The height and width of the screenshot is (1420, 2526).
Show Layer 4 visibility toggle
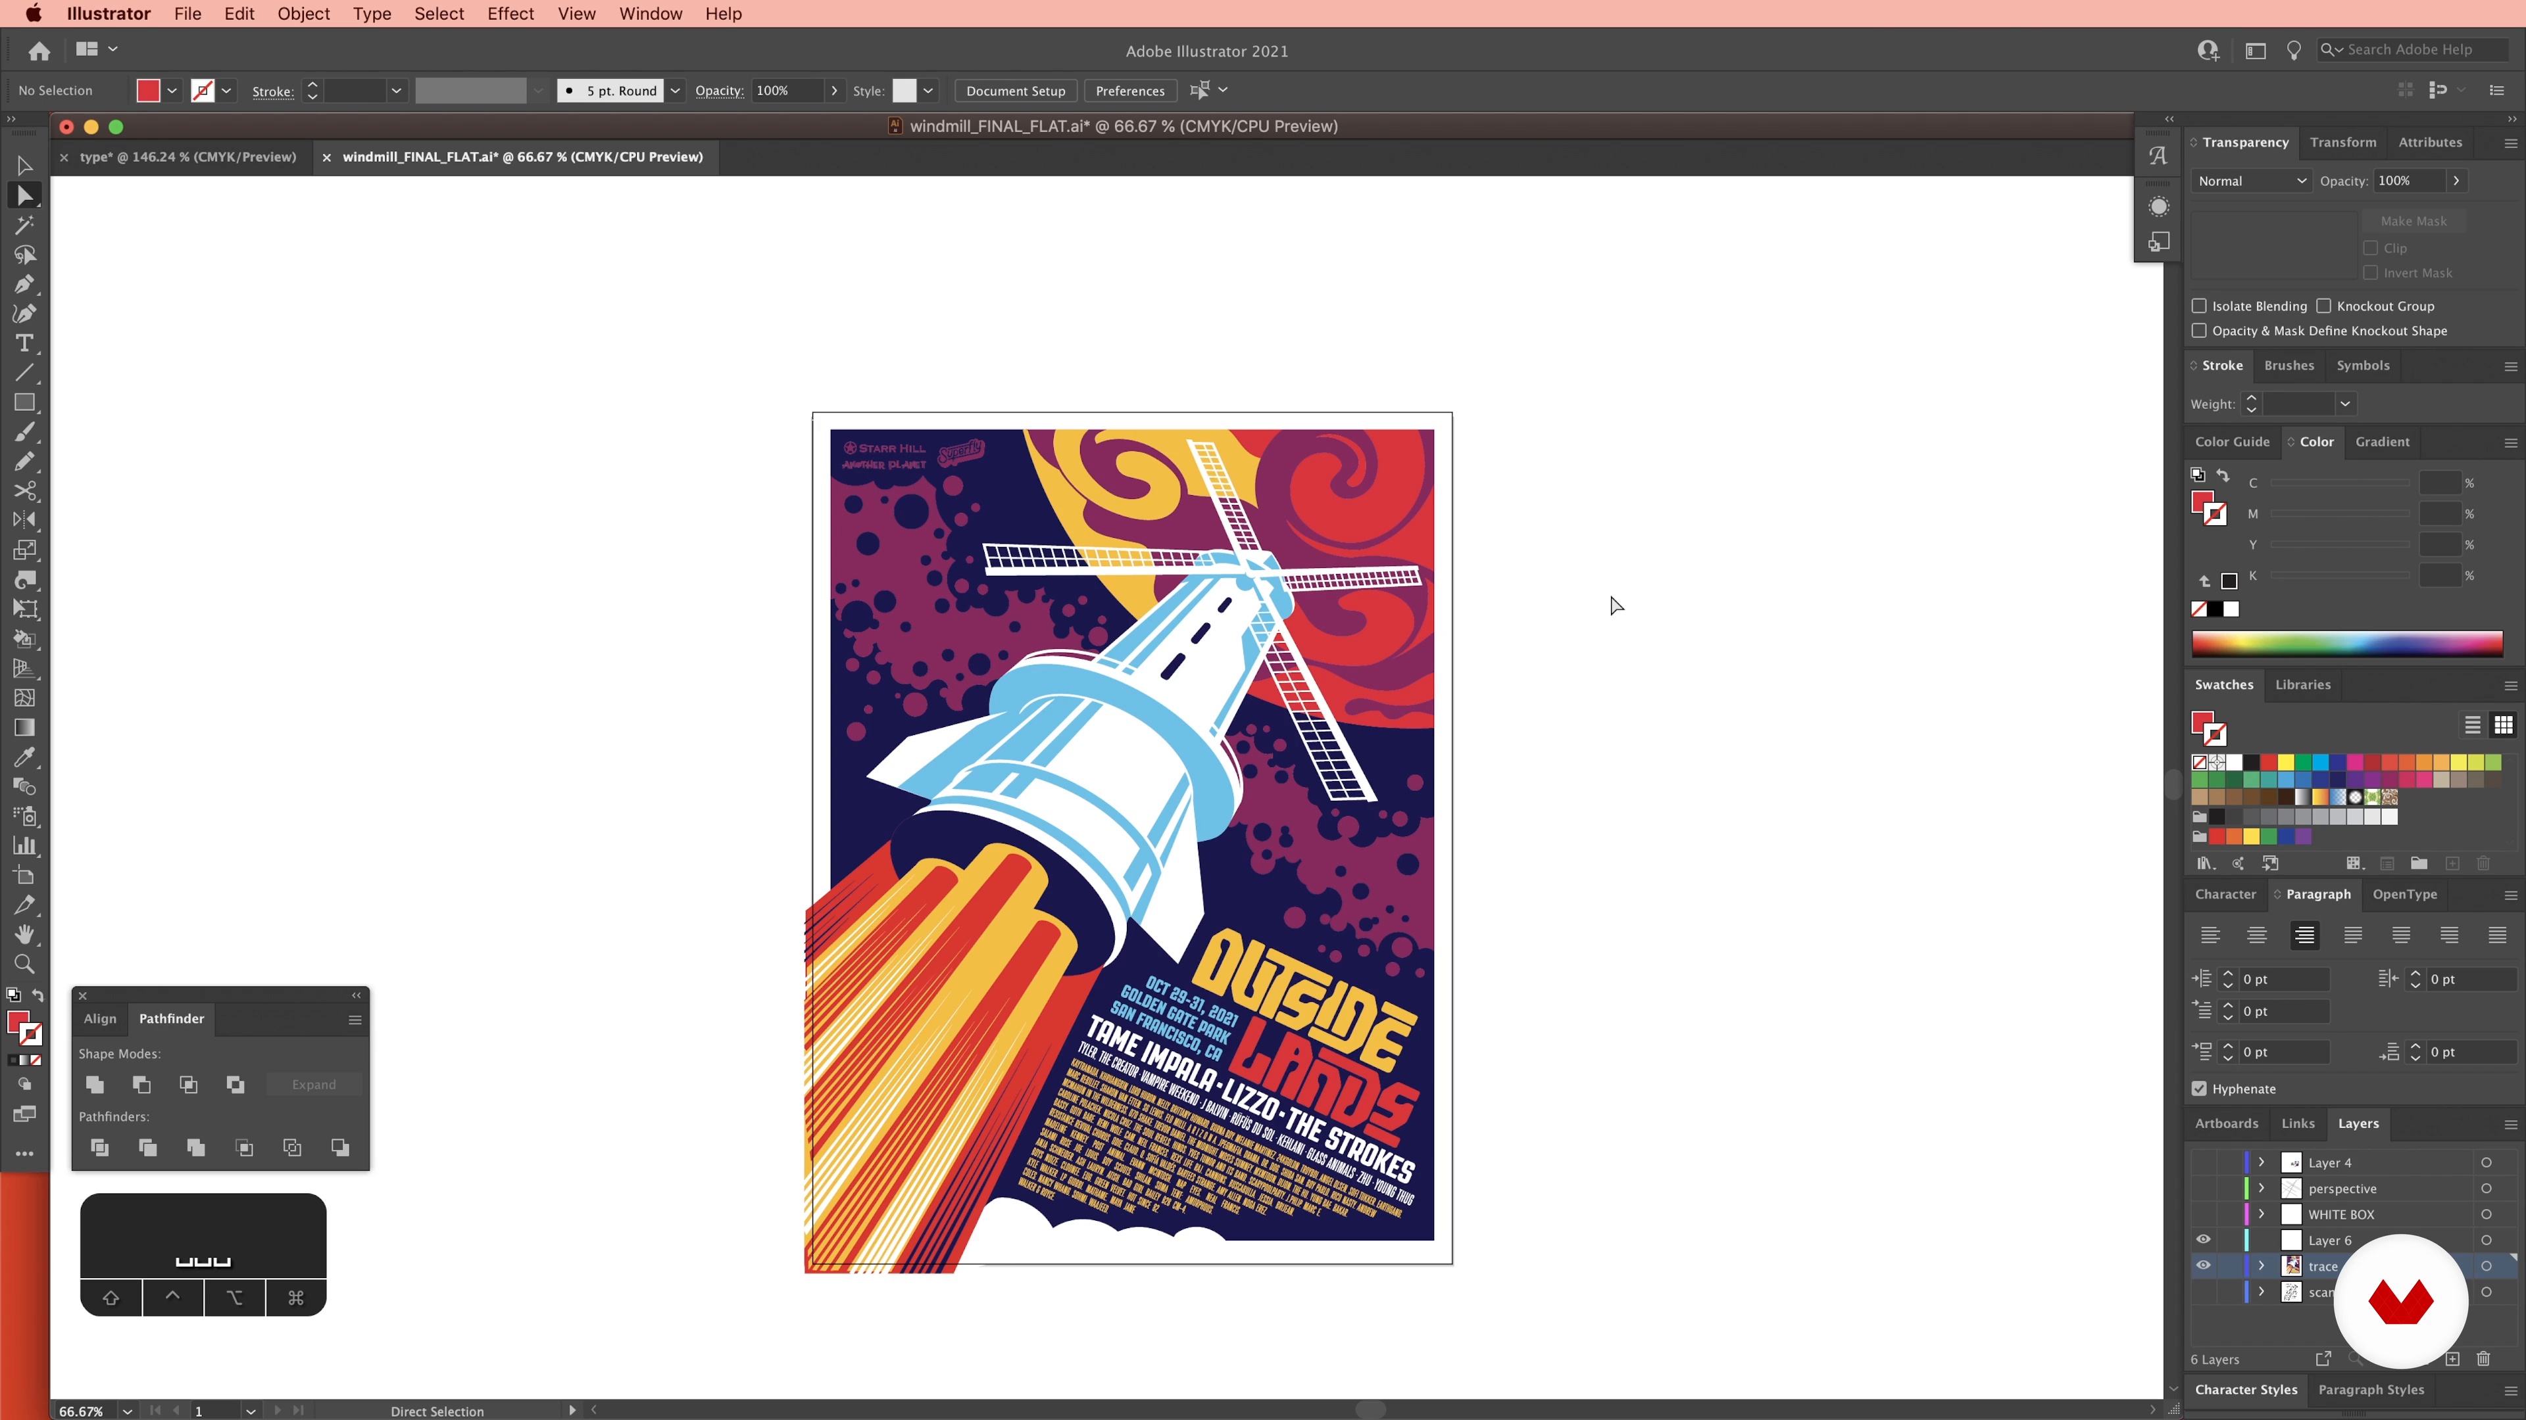[x=2204, y=1162]
